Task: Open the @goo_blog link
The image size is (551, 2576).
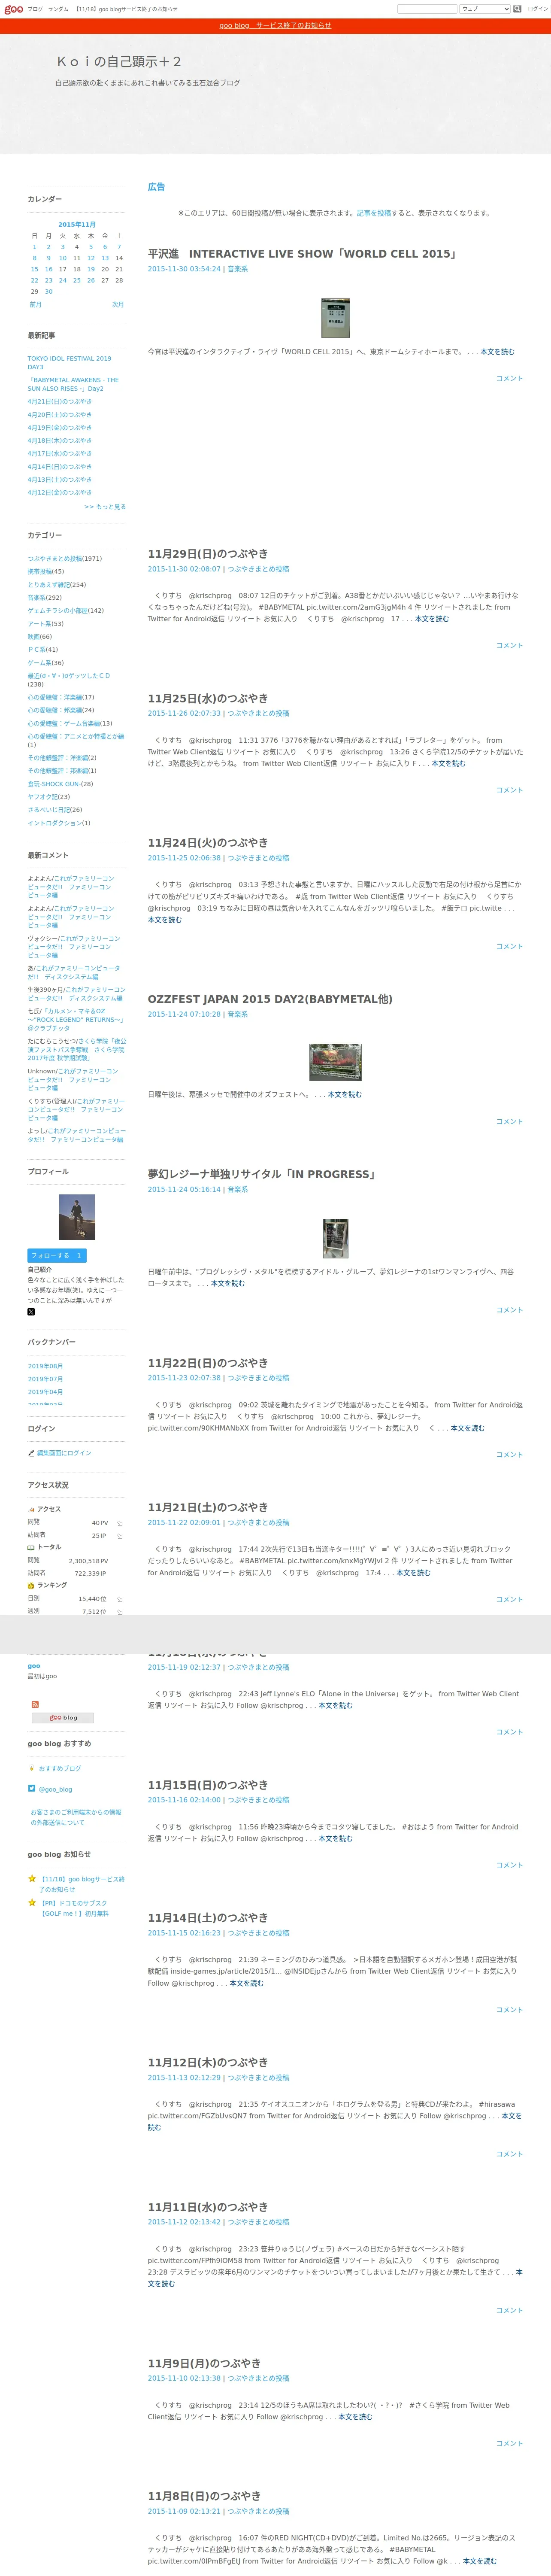Action: pos(55,1789)
